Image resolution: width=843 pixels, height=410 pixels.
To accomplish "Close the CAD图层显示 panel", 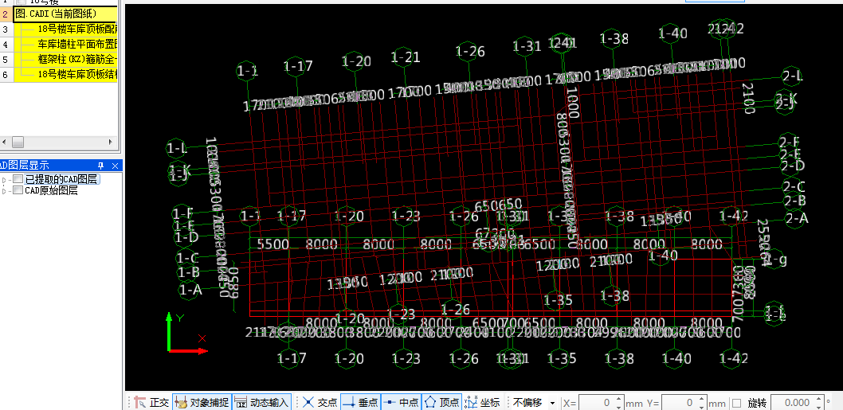I will (x=115, y=166).
